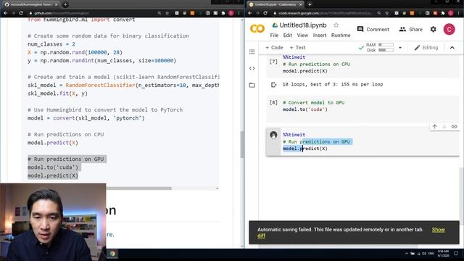Open the Insert menu in Colab
This screenshot has height=261, width=464.
point(320,36)
